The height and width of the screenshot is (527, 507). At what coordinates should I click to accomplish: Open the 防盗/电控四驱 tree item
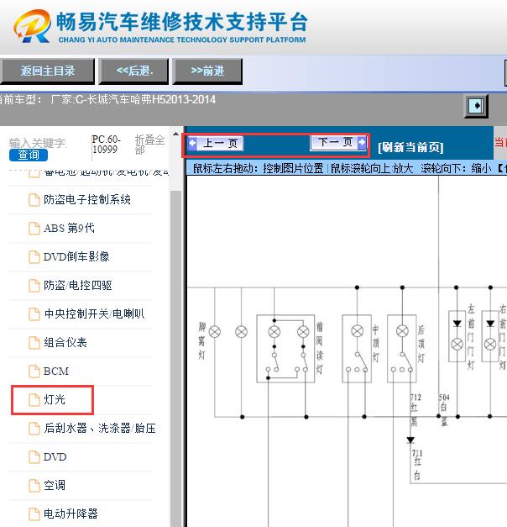77,285
